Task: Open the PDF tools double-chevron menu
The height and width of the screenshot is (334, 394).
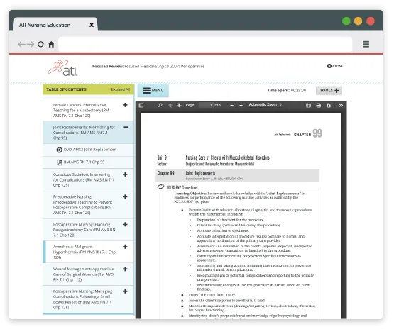Action: [341, 106]
